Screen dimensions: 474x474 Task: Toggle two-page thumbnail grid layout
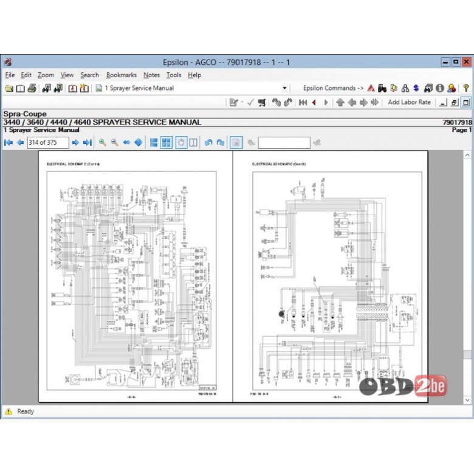(x=166, y=142)
